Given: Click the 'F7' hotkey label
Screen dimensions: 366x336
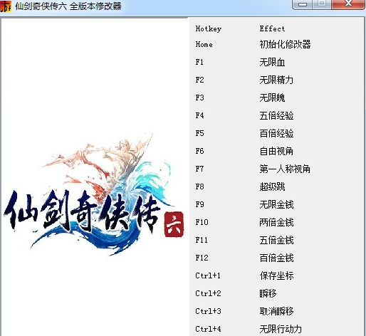Looking at the screenshot, I should [199, 169].
